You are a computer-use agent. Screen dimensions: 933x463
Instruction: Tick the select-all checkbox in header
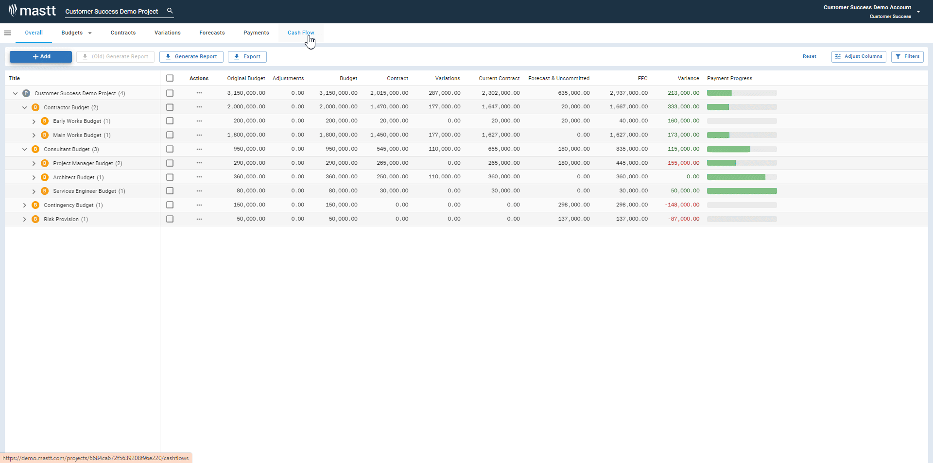pos(170,78)
